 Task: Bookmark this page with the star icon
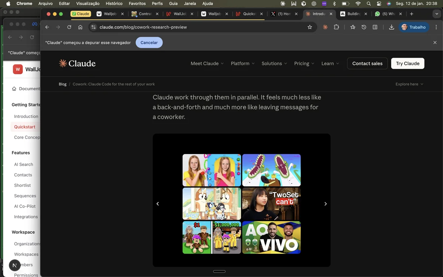[310, 27]
